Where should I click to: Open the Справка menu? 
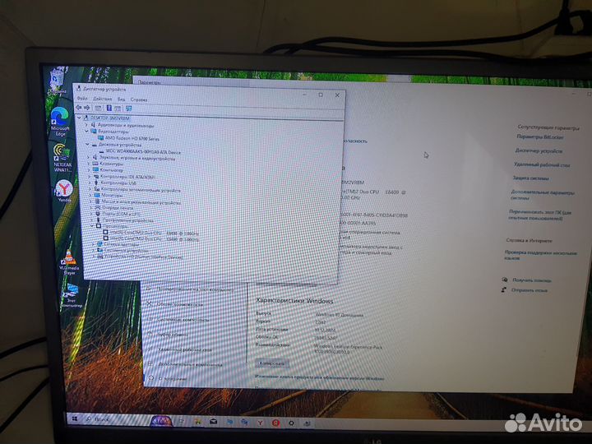(139, 99)
